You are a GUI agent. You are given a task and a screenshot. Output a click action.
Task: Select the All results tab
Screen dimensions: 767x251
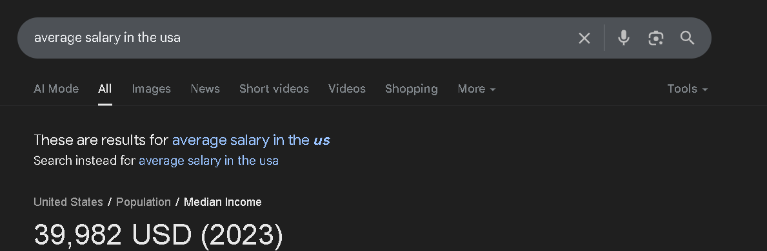105,89
